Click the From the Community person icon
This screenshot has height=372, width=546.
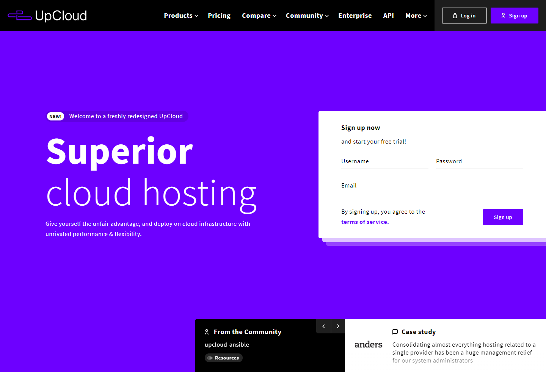[x=207, y=332]
